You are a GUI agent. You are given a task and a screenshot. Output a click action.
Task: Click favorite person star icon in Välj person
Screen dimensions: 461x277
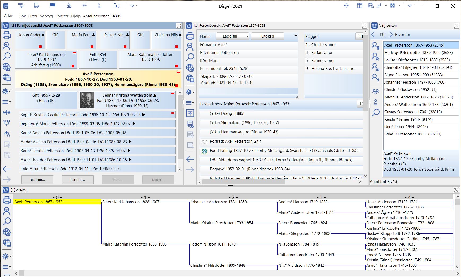tap(375, 56)
